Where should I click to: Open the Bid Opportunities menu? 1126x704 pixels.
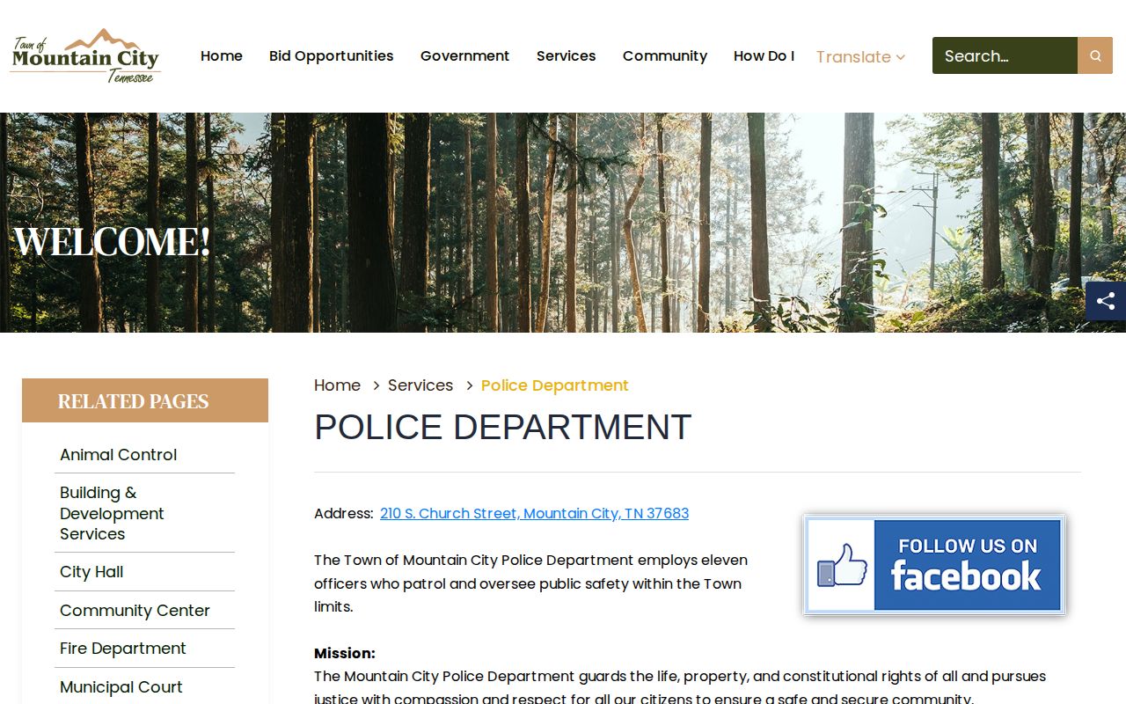click(332, 55)
